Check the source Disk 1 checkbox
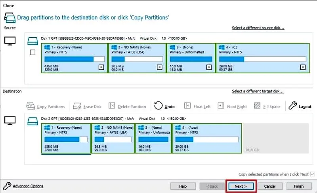The width and height of the screenshot is (317, 193). pyautogui.click(x=32, y=53)
